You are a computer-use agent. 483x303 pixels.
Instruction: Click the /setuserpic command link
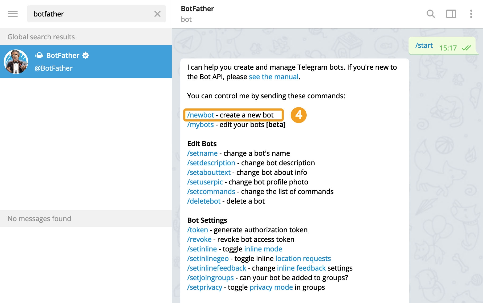205,182
